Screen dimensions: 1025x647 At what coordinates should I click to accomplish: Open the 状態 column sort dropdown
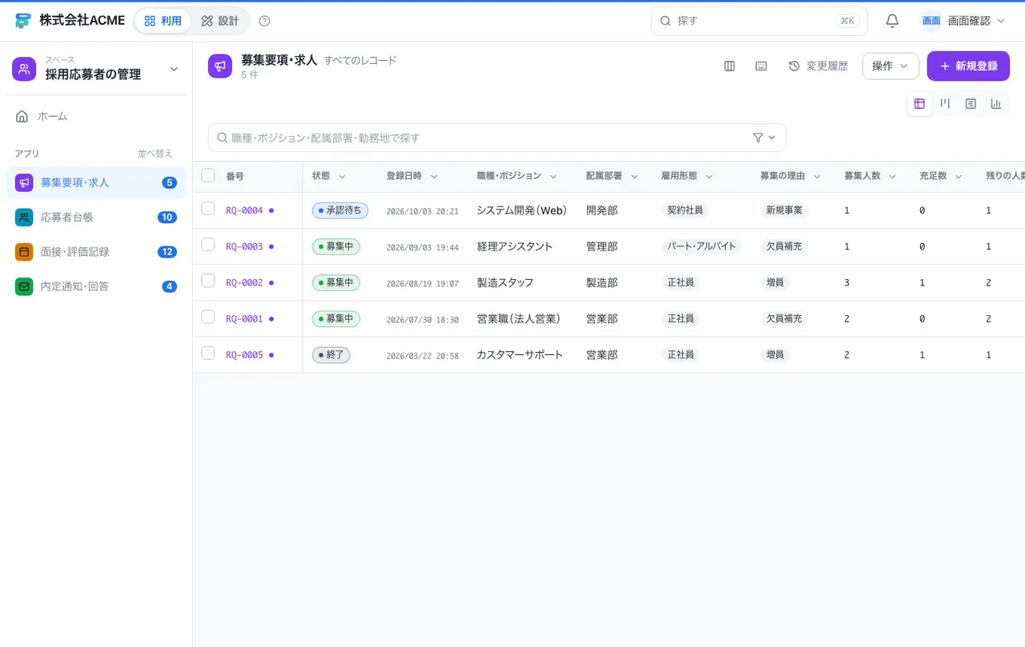(342, 176)
